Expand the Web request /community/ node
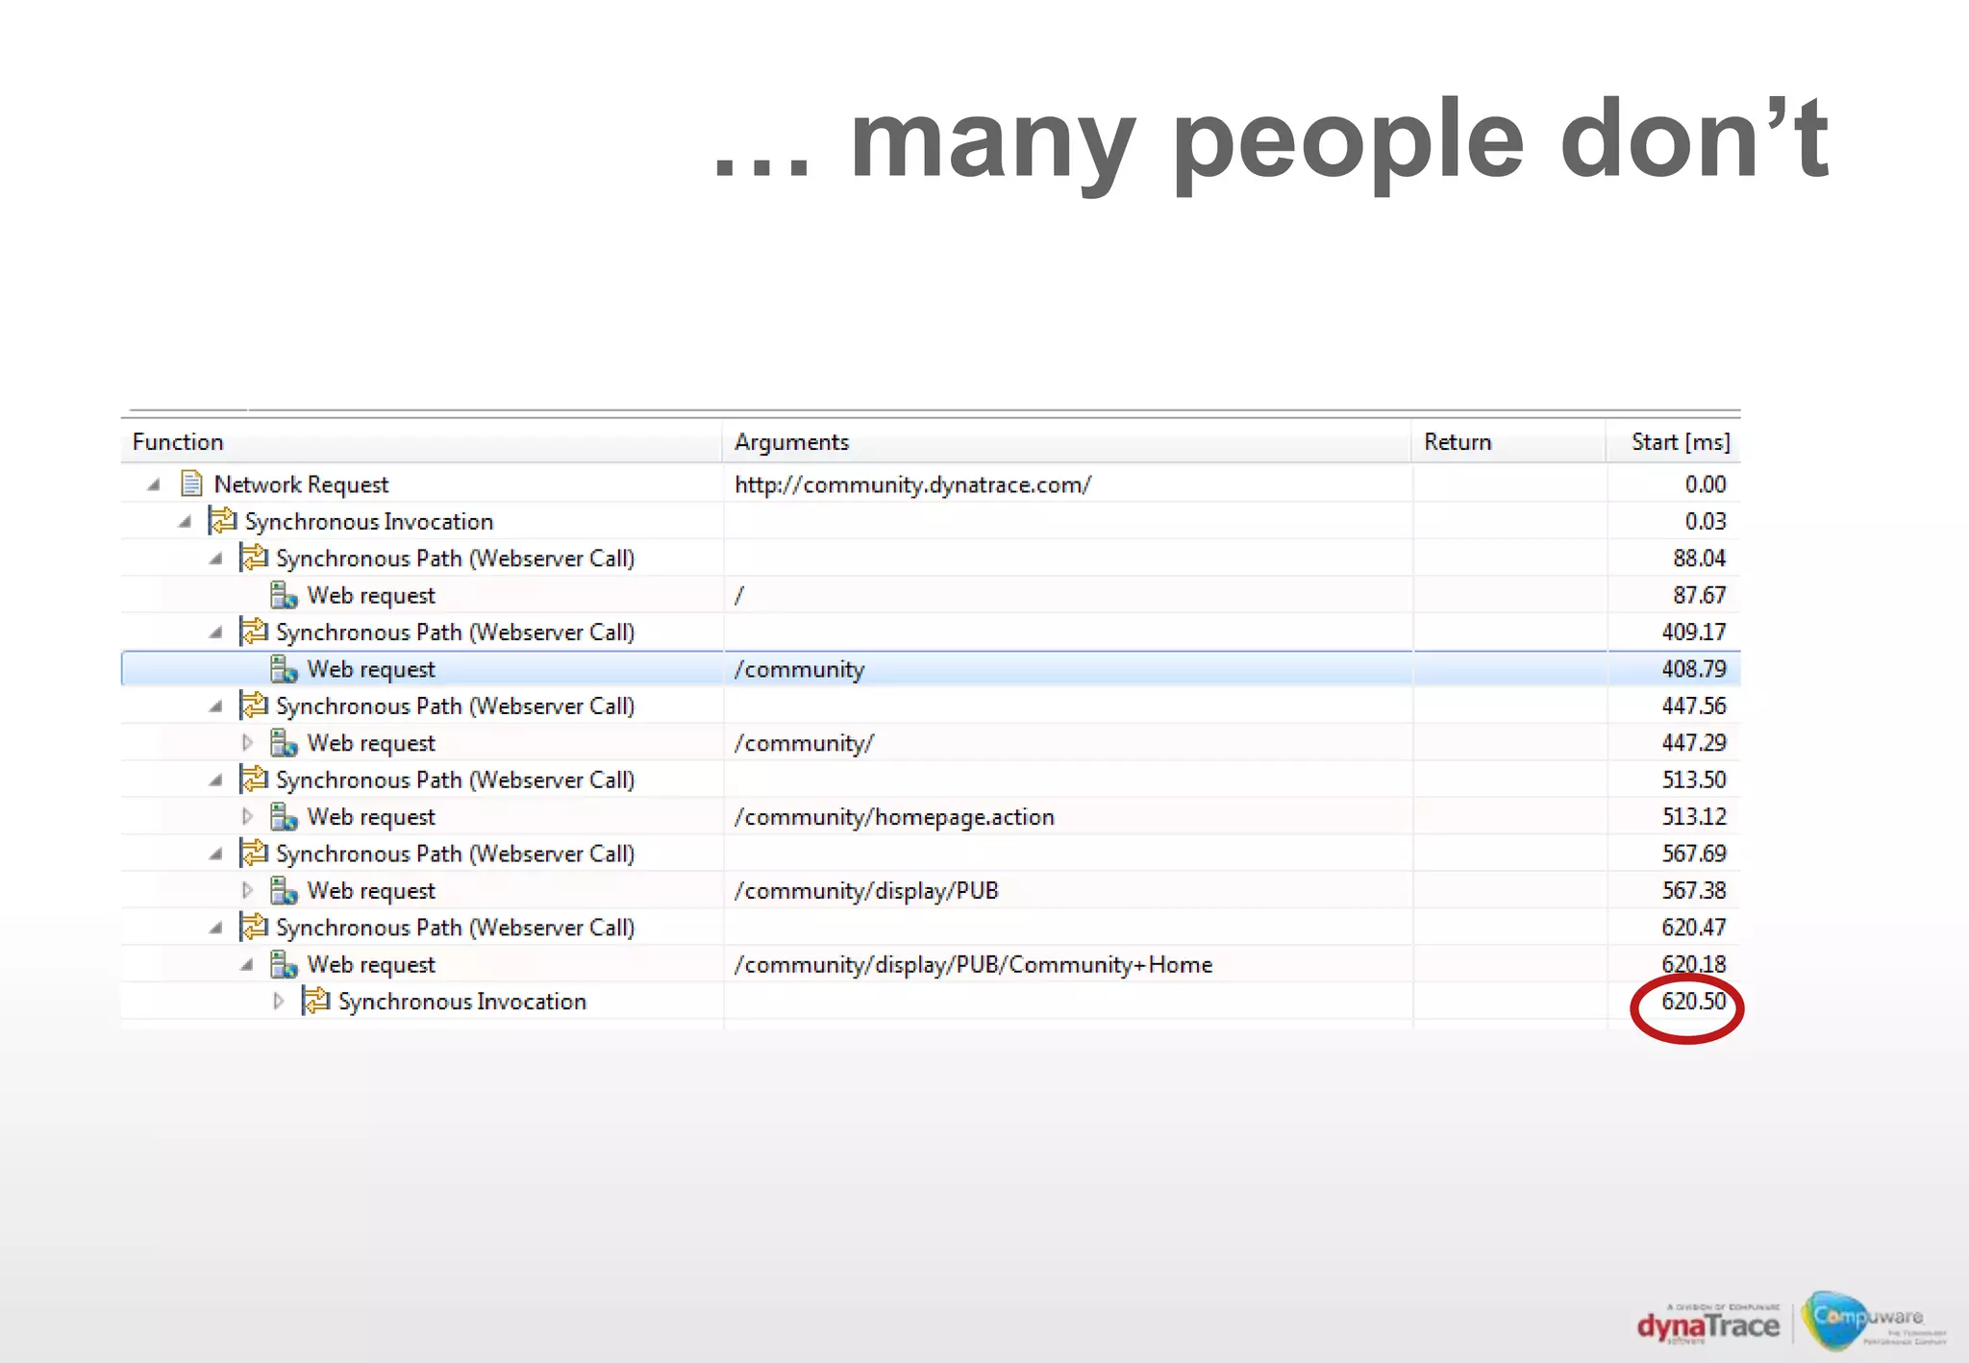The image size is (1969, 1363). coord(247,742)
